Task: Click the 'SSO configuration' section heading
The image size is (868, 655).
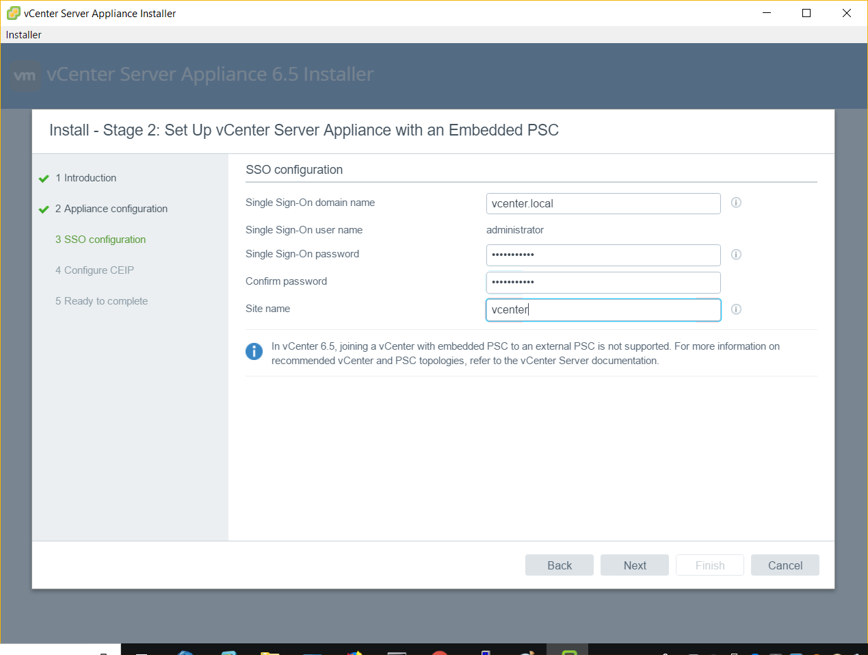Action: click(294, 170)
